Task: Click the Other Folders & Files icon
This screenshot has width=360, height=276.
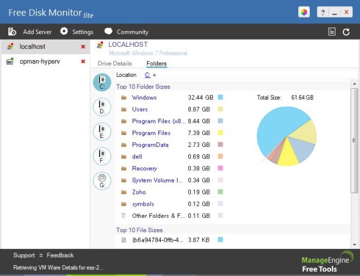Action: click(124, 215)
